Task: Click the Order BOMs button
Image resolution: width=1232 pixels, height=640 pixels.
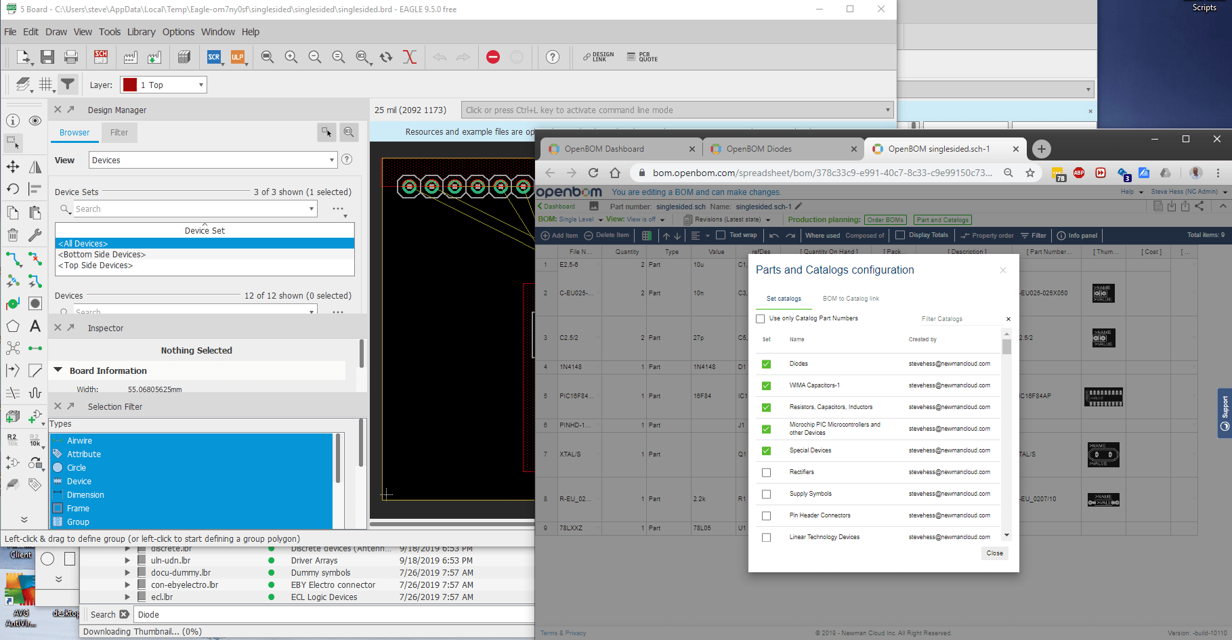Action: click(x=885, y=219)
